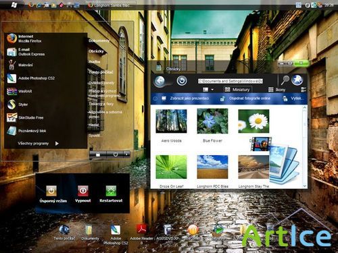338x253 pixels.
Task: Select Hledat in start menu
Action: [x=94, y=125]
